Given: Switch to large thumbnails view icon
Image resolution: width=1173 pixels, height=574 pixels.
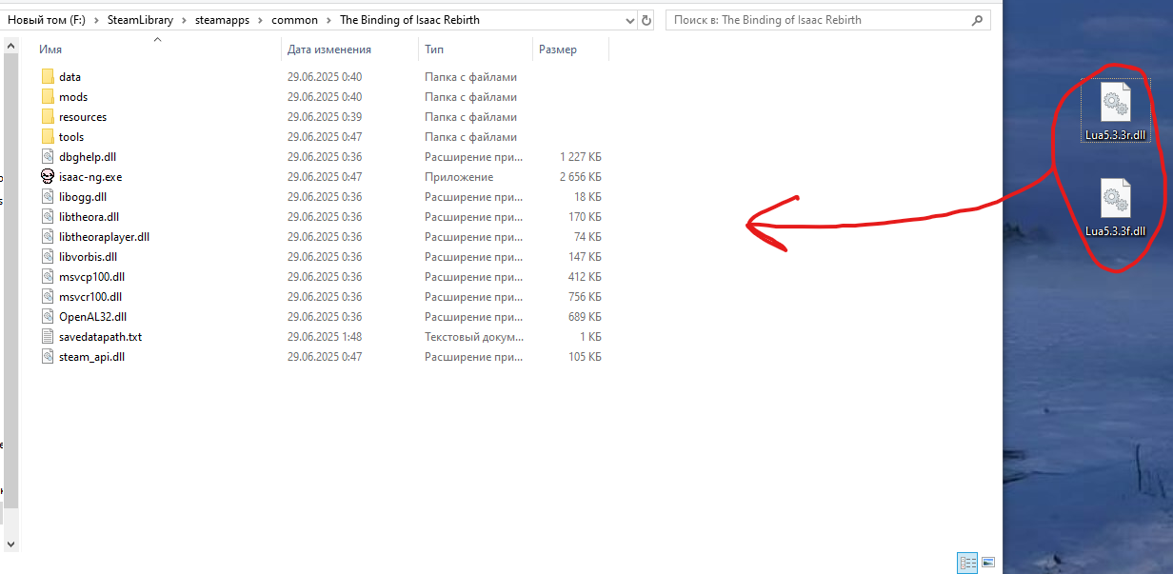Looking at the screenshot, I should click(x=987, y=563).
